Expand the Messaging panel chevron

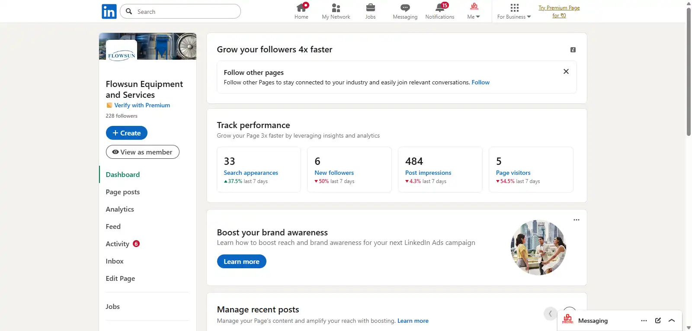tap(672, 321)
